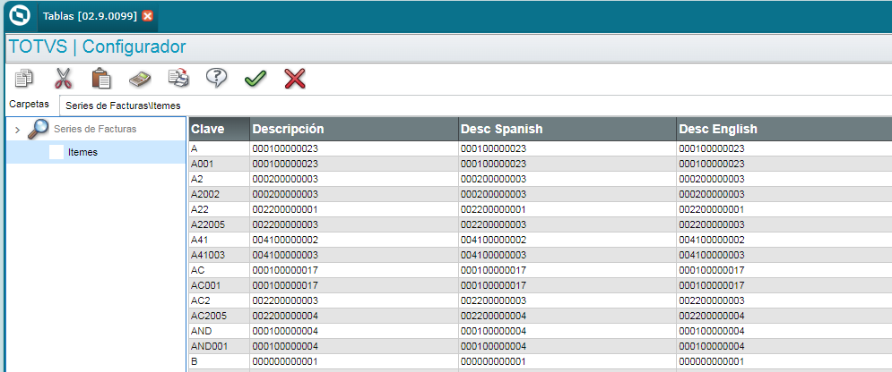Click the Carpetas label

pos(29,105)
